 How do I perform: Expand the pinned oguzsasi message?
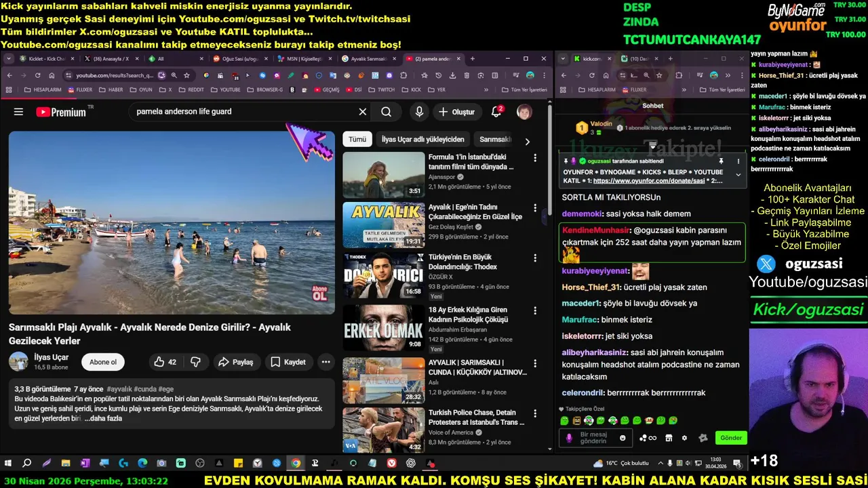click(738, 175)
